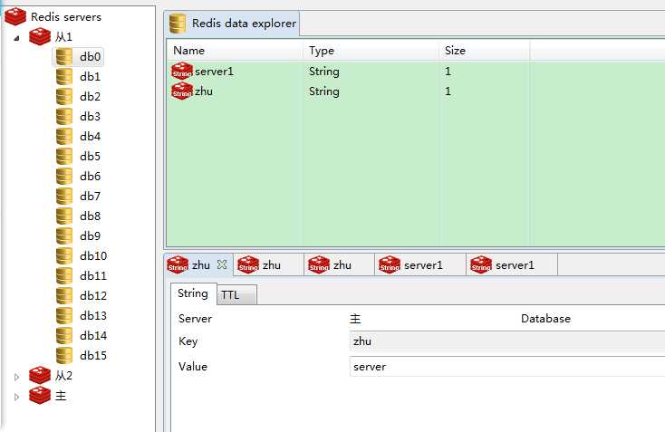Click the db15 database cylinder icon

pos(64,355)
